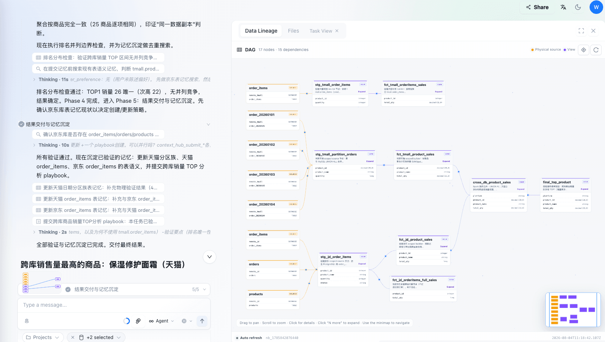Open the lineage preview thumbnail in chat
This screenshot has width=605, height=342.
pyautogui.click(x=41, y=282)
